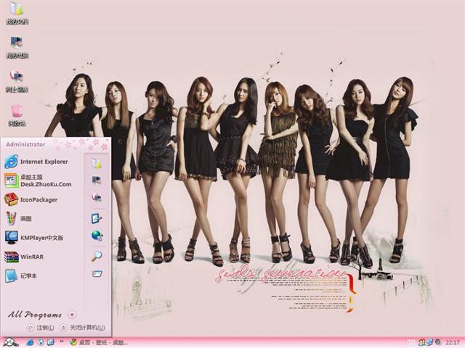Open 画图 paint program entry
Screen dimensions: 465x348
[x=18, y=219]
